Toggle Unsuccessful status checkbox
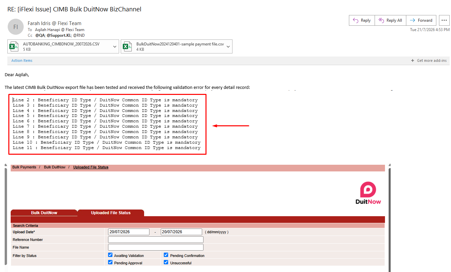This screenshot has height=272, width=451. (166, 262)
